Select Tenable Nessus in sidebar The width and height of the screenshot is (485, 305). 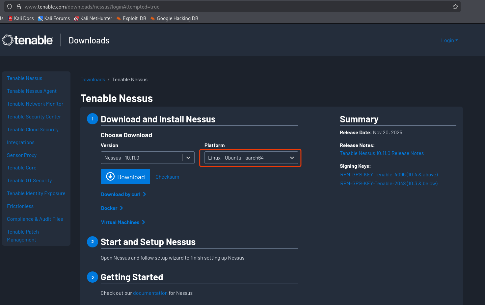(x=25, y=78)
